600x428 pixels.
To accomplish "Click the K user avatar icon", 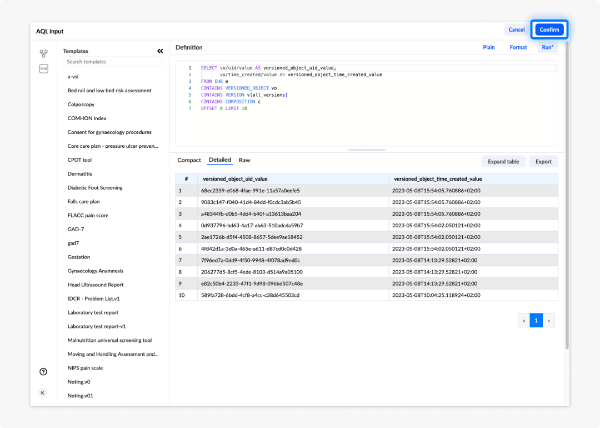I will click(42, 393).
